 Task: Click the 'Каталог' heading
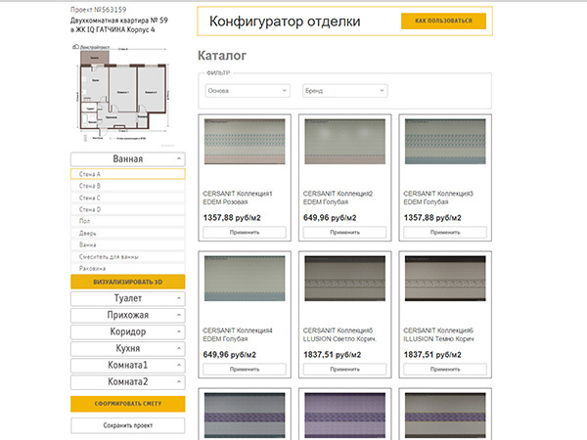point(222,56)
